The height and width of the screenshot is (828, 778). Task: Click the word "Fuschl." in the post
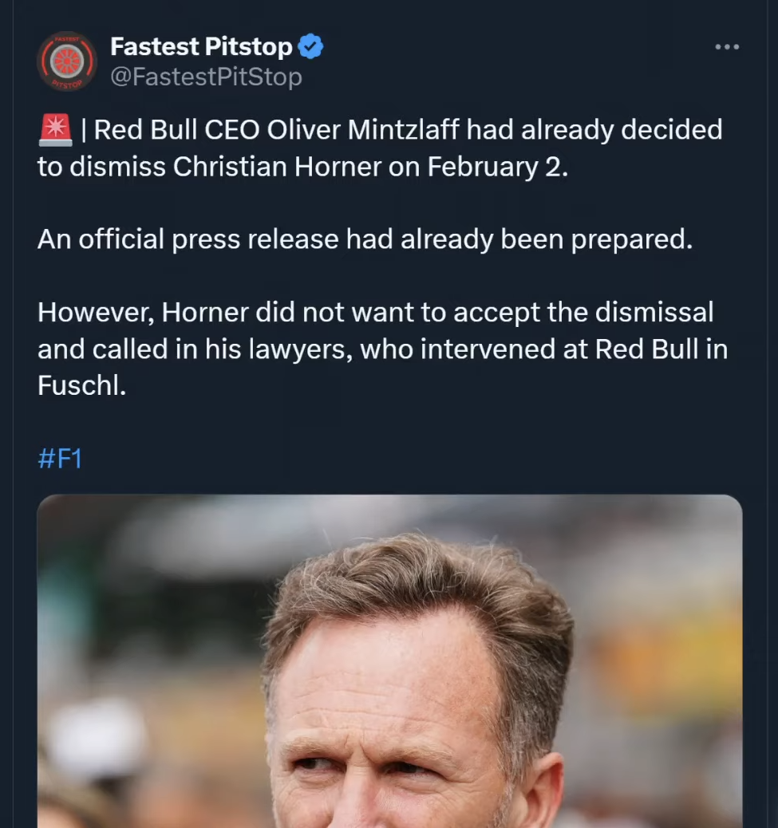coord(81,385)
